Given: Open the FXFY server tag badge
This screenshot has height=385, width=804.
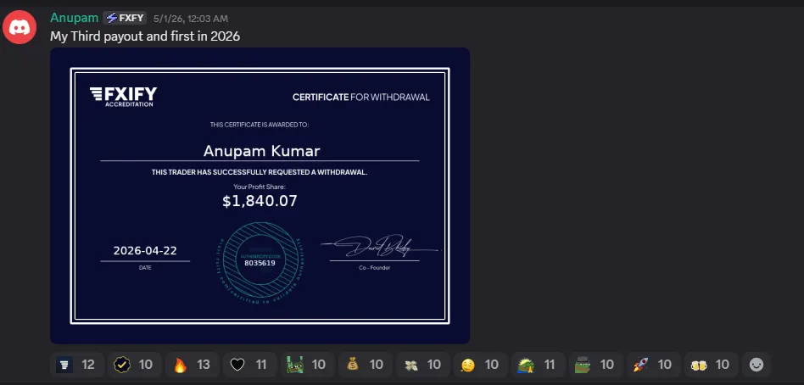Looking at the screenshot, I should 125,19.
